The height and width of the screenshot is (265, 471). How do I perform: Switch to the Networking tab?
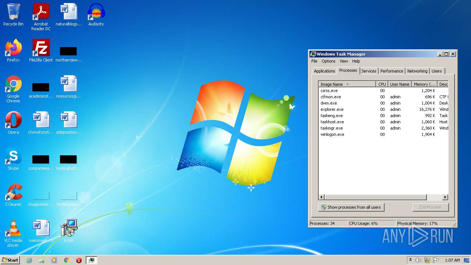point(417,71)
